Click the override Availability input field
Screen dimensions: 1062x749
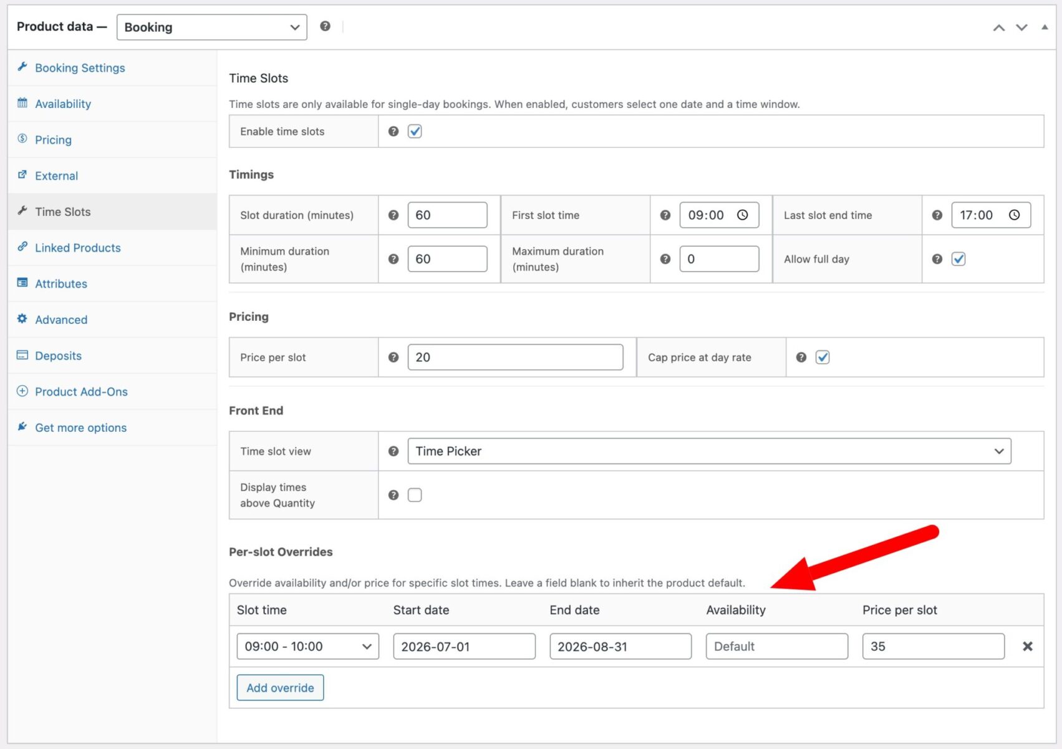coord(776,647)
